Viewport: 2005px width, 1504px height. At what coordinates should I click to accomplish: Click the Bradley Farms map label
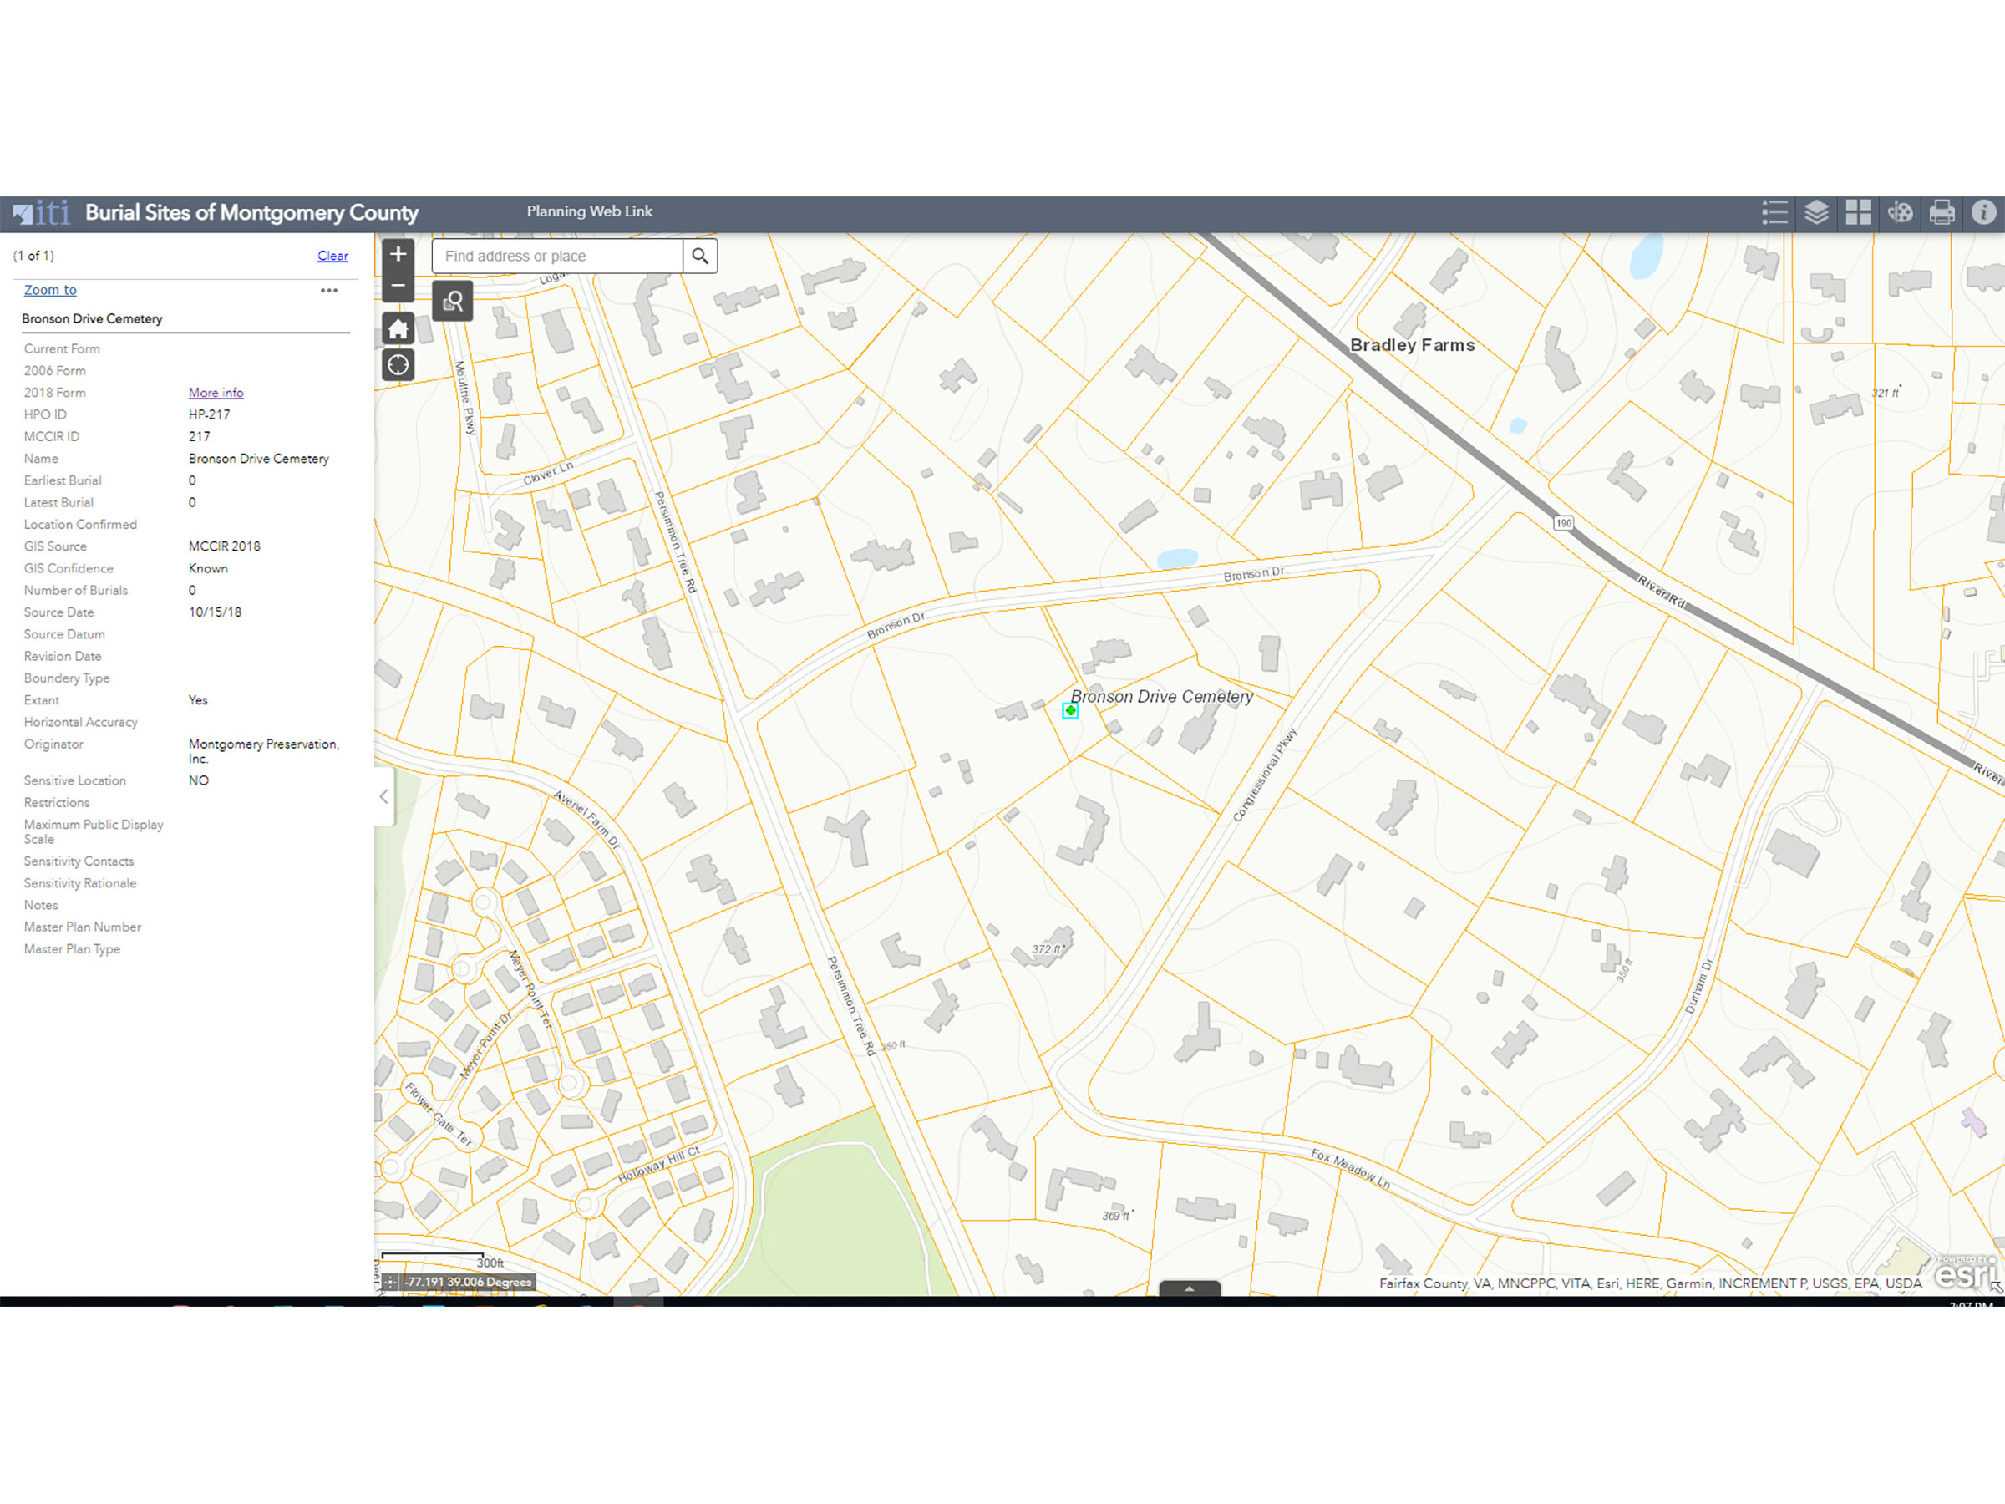(1412, 344)
